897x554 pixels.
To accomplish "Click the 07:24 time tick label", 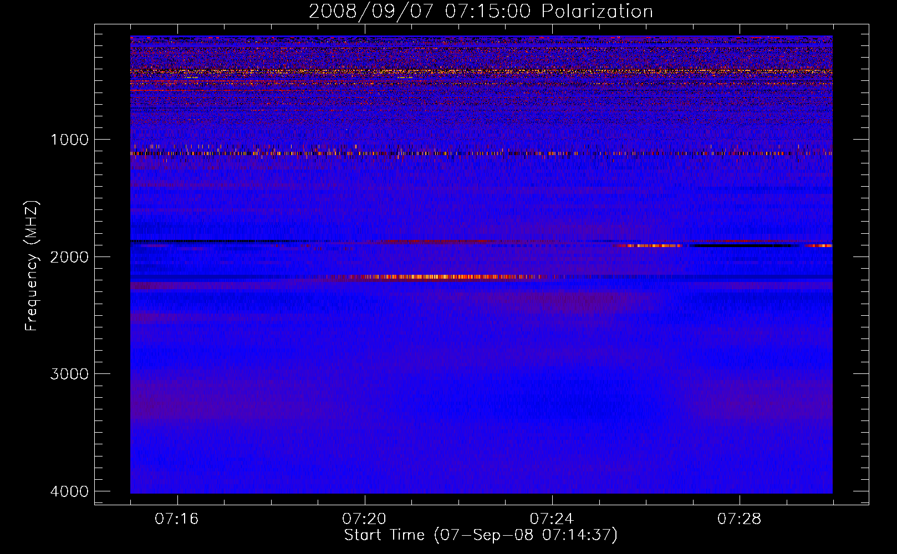I will click(x=552, y=519).
